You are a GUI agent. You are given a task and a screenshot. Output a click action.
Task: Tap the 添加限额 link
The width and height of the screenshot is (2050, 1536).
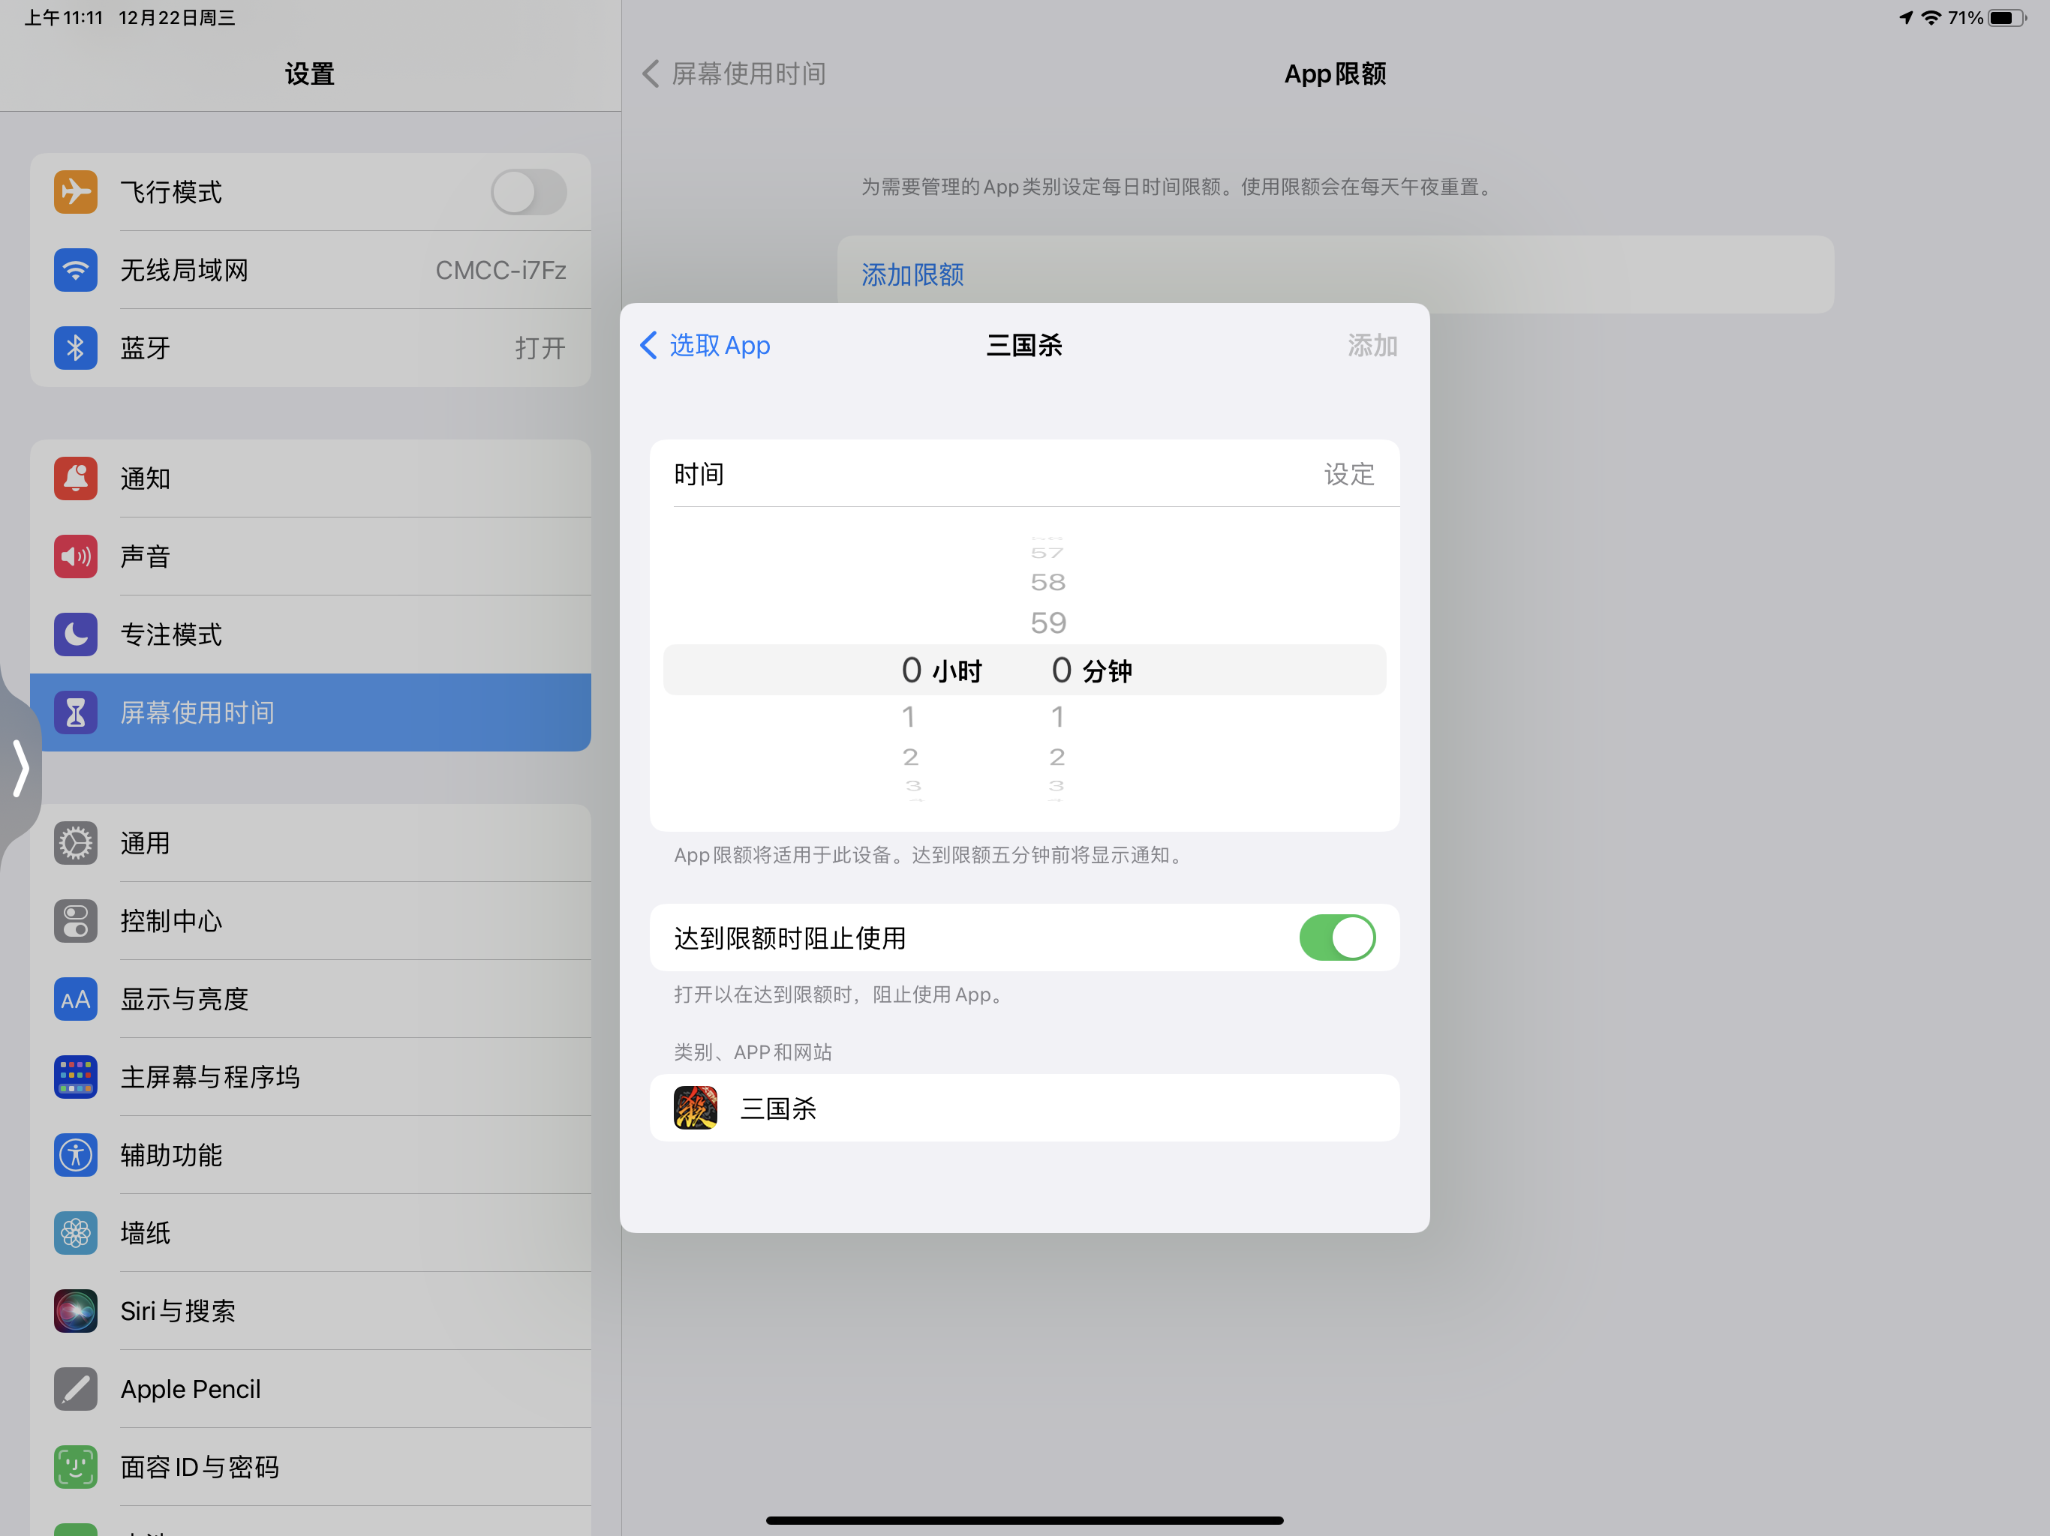(x=913, y=274)
